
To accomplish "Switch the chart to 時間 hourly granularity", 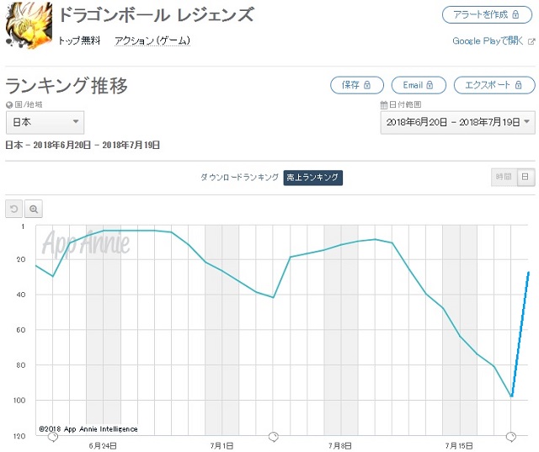I will tap(504, 177).
